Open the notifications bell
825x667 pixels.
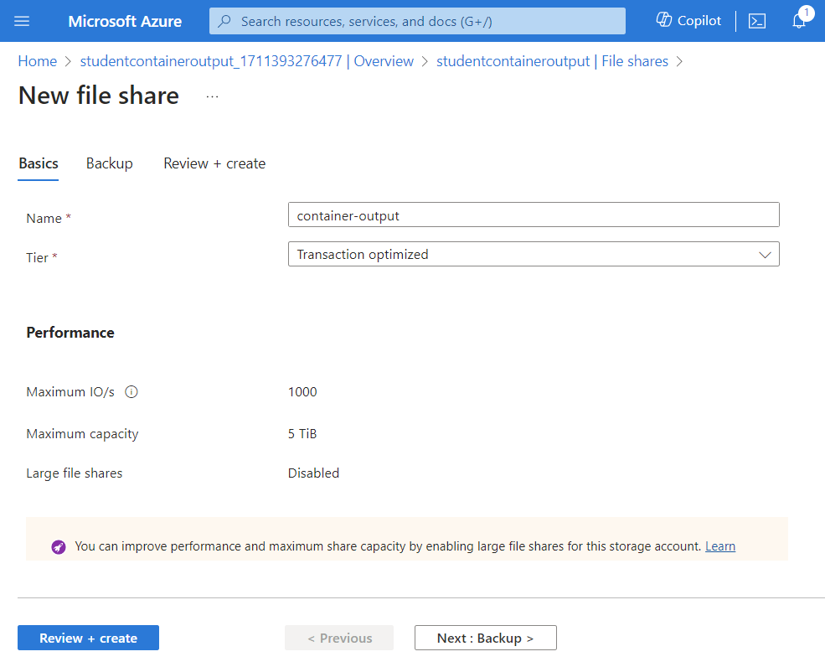pos(799,21)
